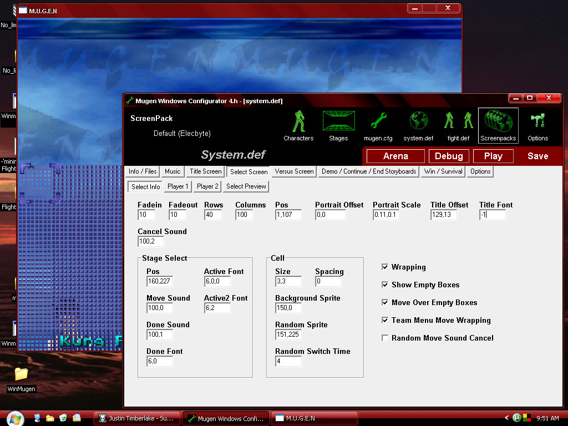Click Fadein input field
This screenshot has width=568, height=426.
tap(146, 215)
